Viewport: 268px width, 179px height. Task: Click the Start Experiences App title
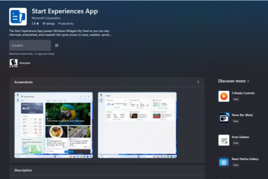pos(65,11)
